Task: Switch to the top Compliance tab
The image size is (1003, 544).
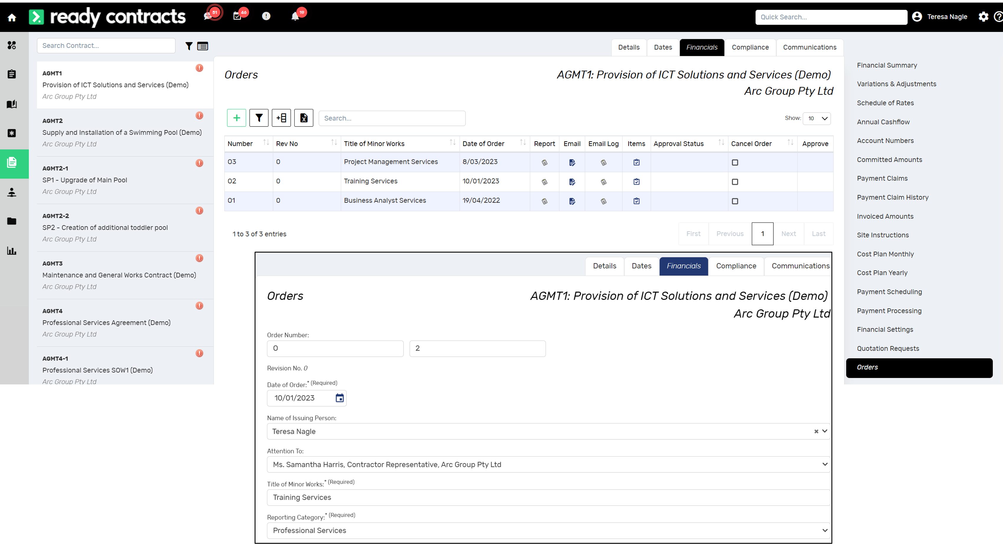Action: (750, 47)
